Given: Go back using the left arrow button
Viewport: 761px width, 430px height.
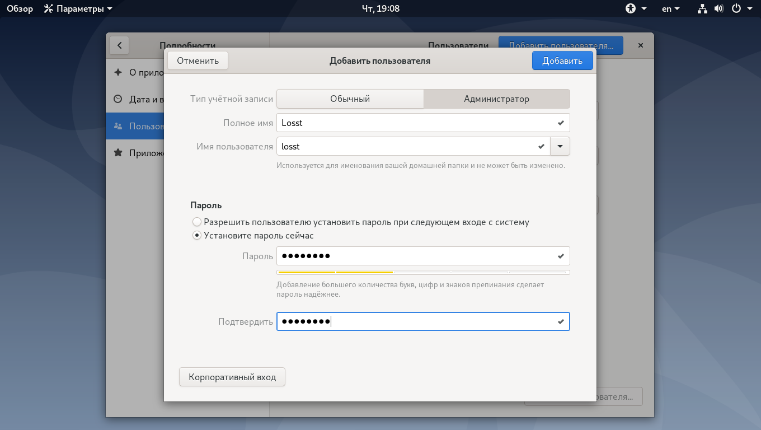Looking at the screenshot, I should tap(119, 45).
